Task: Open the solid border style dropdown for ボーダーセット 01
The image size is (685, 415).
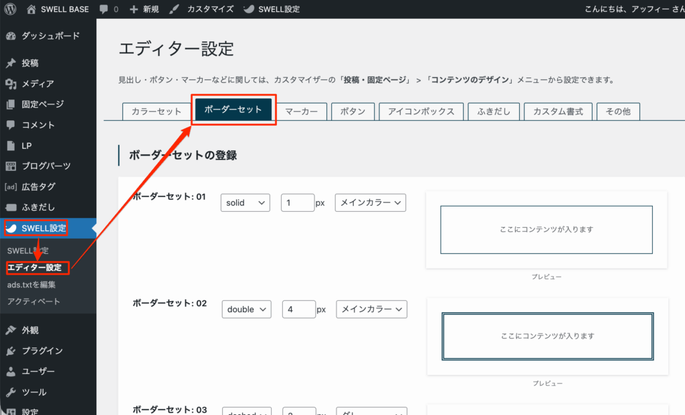Action: 245,202
